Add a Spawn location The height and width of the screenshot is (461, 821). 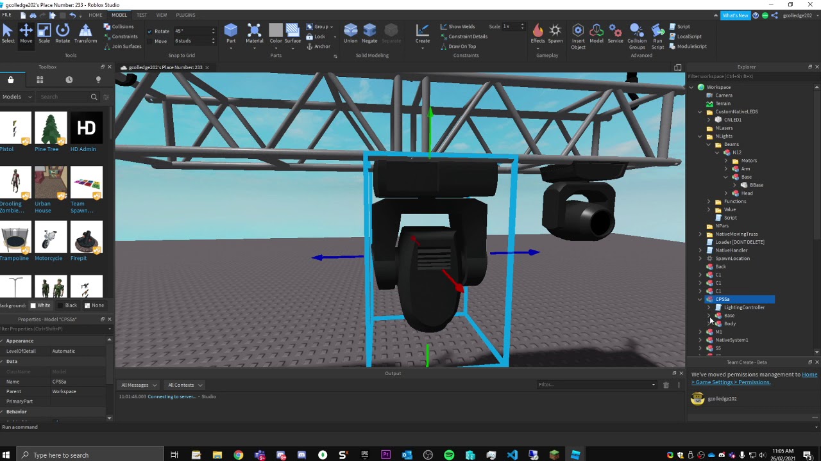[x=555, y=33]
